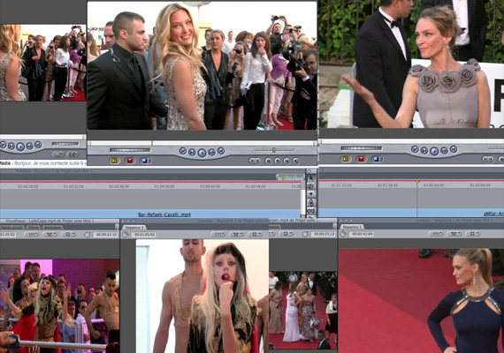Click Play Around Current in top middle canvas

(x=212, y=152)
